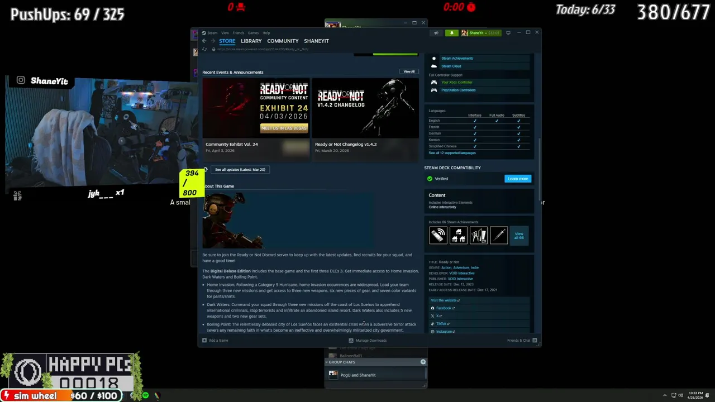Click See all updates button
This screenshot has width=715, height=402.
(x=240, y=169)
